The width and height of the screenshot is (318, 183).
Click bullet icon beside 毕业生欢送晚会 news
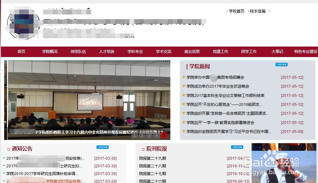[x=184, y=86]
